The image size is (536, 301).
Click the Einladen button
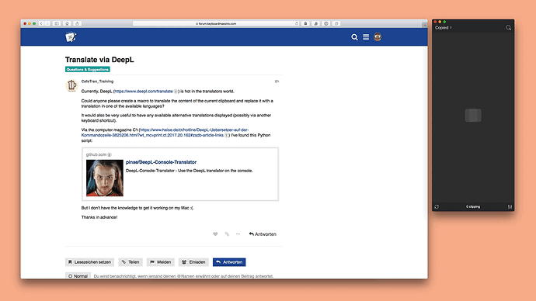193,262
